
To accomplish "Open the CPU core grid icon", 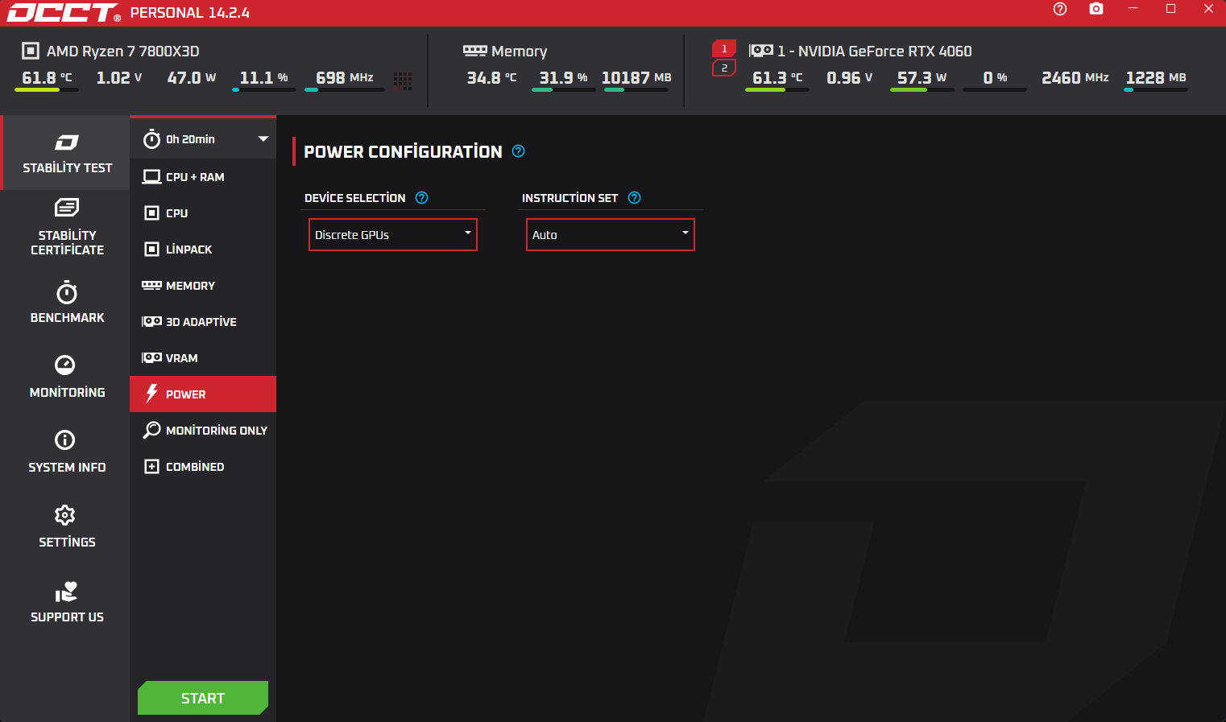I will tap(403, 80).
